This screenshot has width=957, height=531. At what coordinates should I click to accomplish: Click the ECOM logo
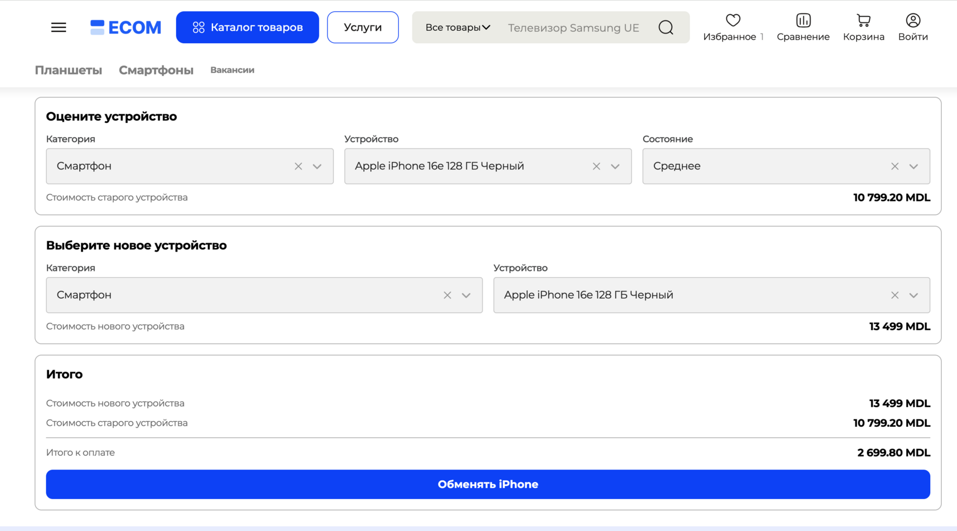click(126, 27)
